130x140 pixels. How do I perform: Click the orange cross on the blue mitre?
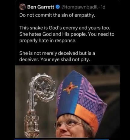70,87
